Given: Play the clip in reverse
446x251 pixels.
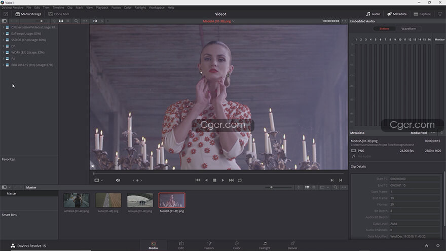Looking at the screenshot, I should pos(206,180).
